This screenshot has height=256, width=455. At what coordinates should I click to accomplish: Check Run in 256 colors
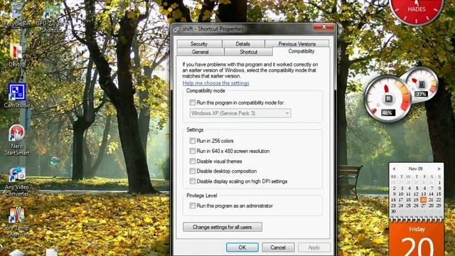pyautogui.click(x=193, y=141)
